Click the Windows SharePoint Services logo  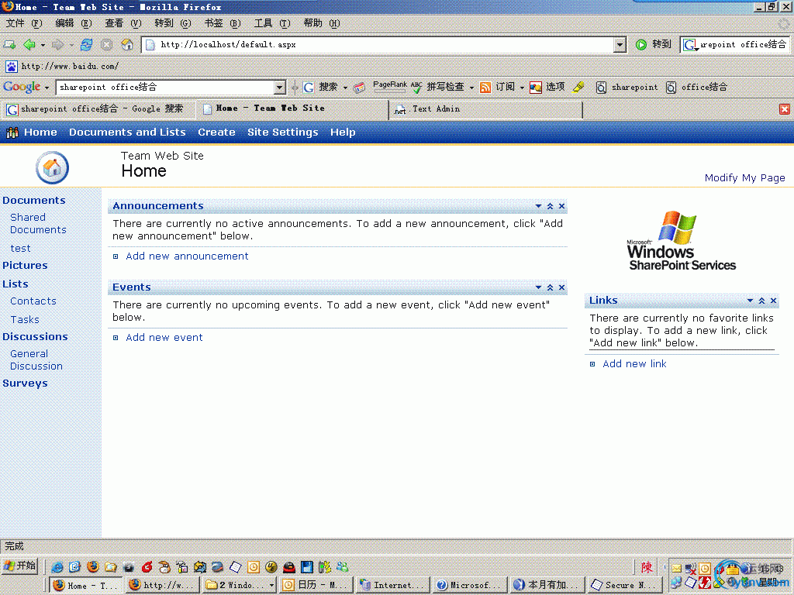tap(681, 241)
